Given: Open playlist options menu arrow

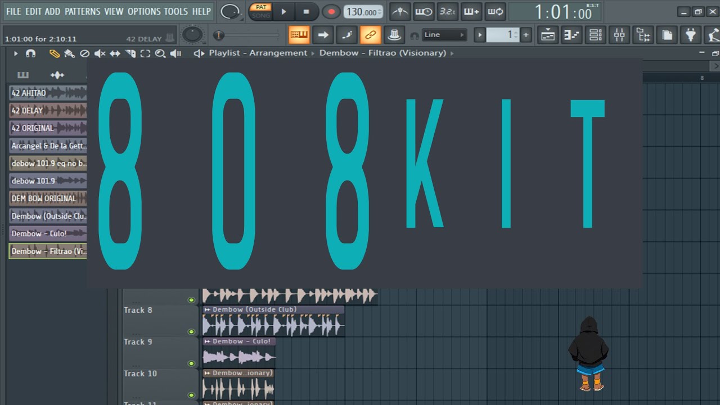Looking at the screenshot, I should [x=16, y=53].
